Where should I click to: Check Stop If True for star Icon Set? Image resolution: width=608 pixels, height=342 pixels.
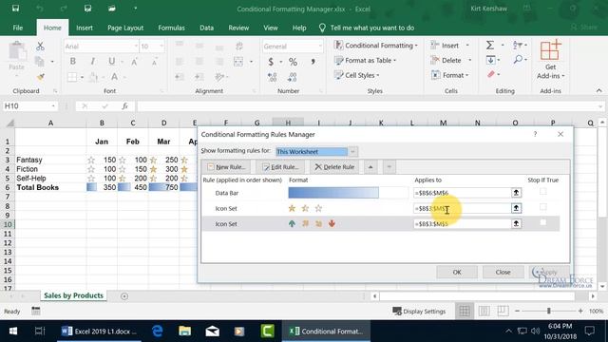tap(542, 207)
